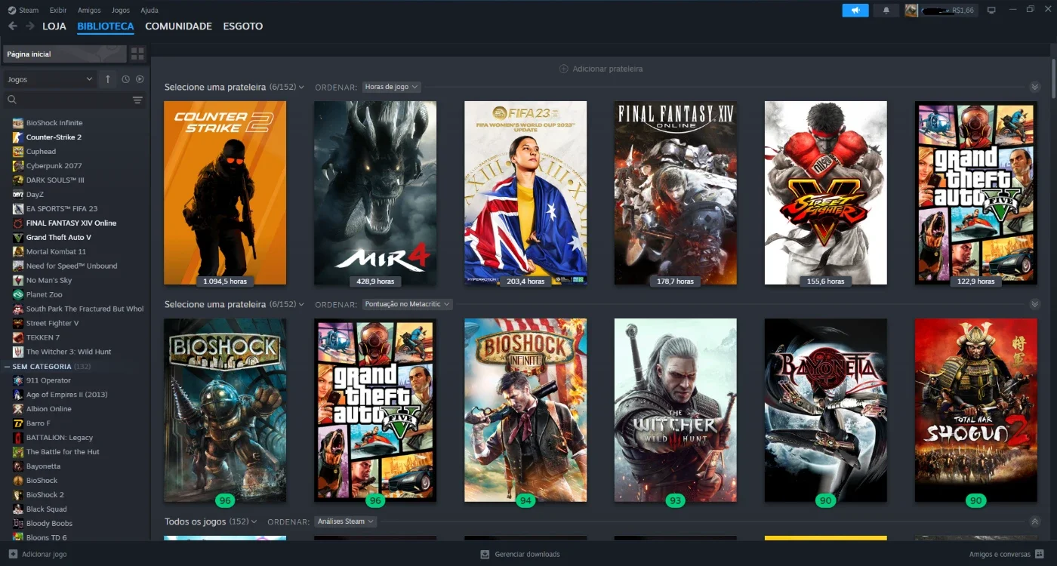This screenshot has width=1057, height=566.
Task: Switch to Big Picture display icon
Action: point(991,10)
